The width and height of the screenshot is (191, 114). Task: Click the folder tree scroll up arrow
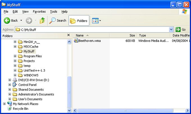tap(69, 42)
